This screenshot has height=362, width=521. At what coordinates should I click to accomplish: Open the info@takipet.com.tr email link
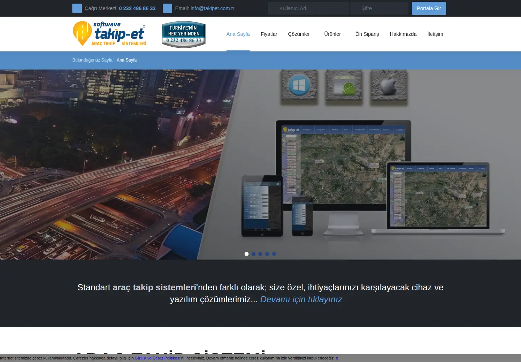pos(212,8)
